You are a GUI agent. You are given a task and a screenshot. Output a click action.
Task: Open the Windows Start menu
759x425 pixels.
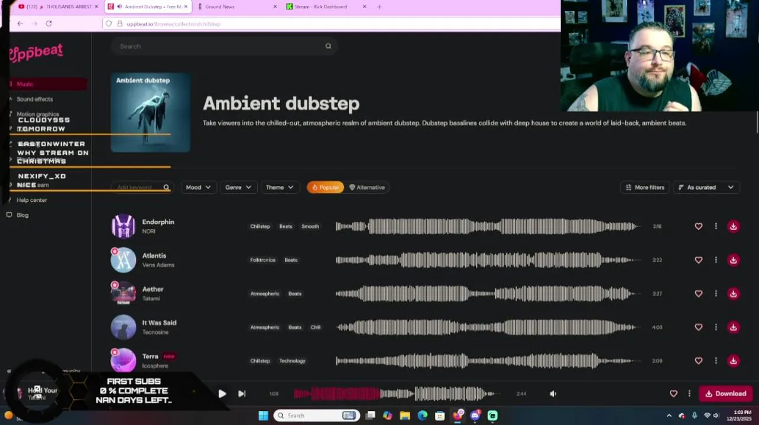click(x=263, y=416)
